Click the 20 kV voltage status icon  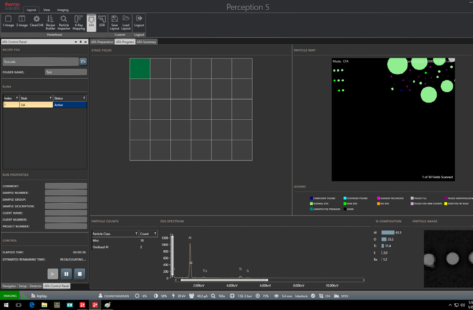pos(173,296)
